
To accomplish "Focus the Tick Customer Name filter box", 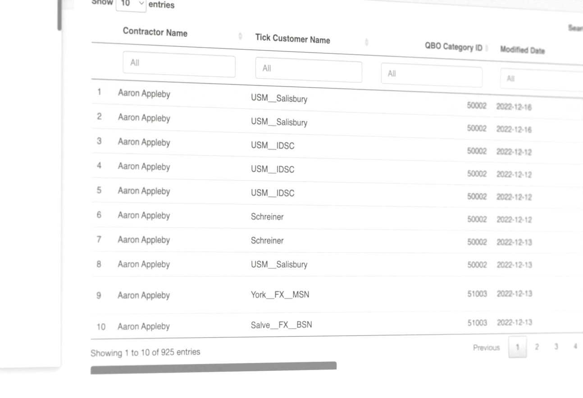I will pyautogui.click(x=308, y=70).
